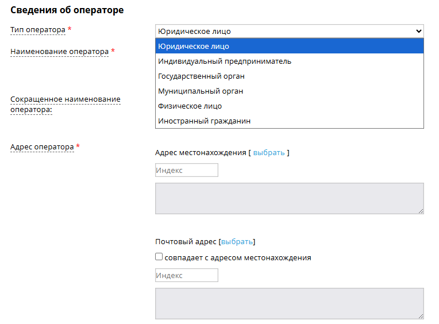Open the Тип оператора dropdown field
The width and height of the screenshot is (439, 324).
[x=289, y=31]
